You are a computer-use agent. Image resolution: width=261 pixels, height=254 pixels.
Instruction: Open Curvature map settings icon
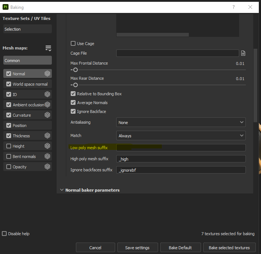point(47,115)
